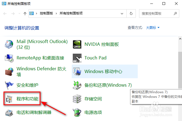Go up one folder level
Screen dimensions: 182x121
tap(25, 14)
